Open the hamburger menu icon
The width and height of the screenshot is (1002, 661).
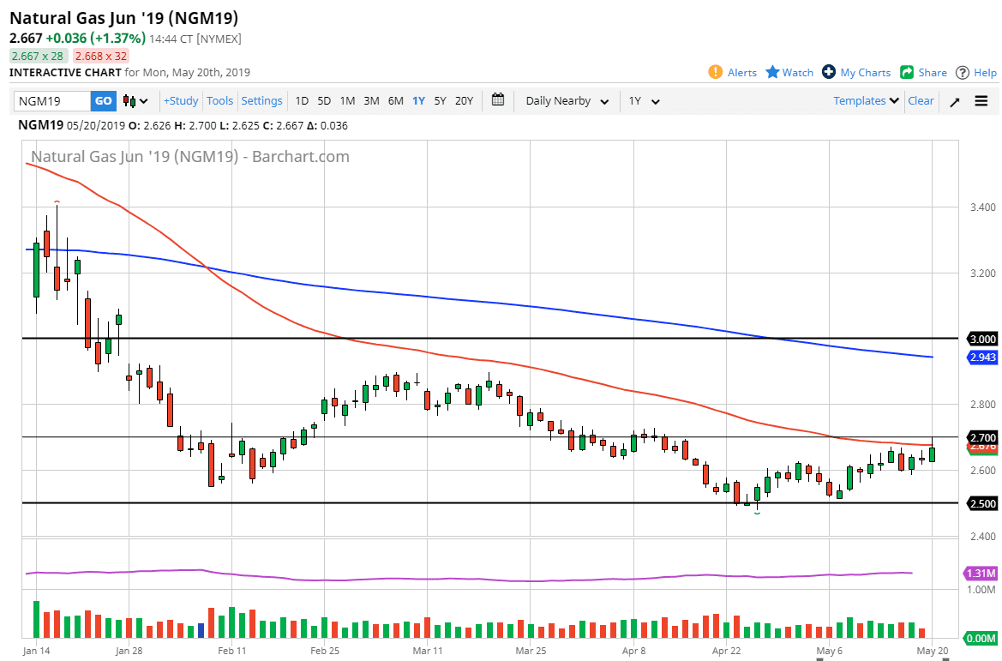tap(981, 101)
